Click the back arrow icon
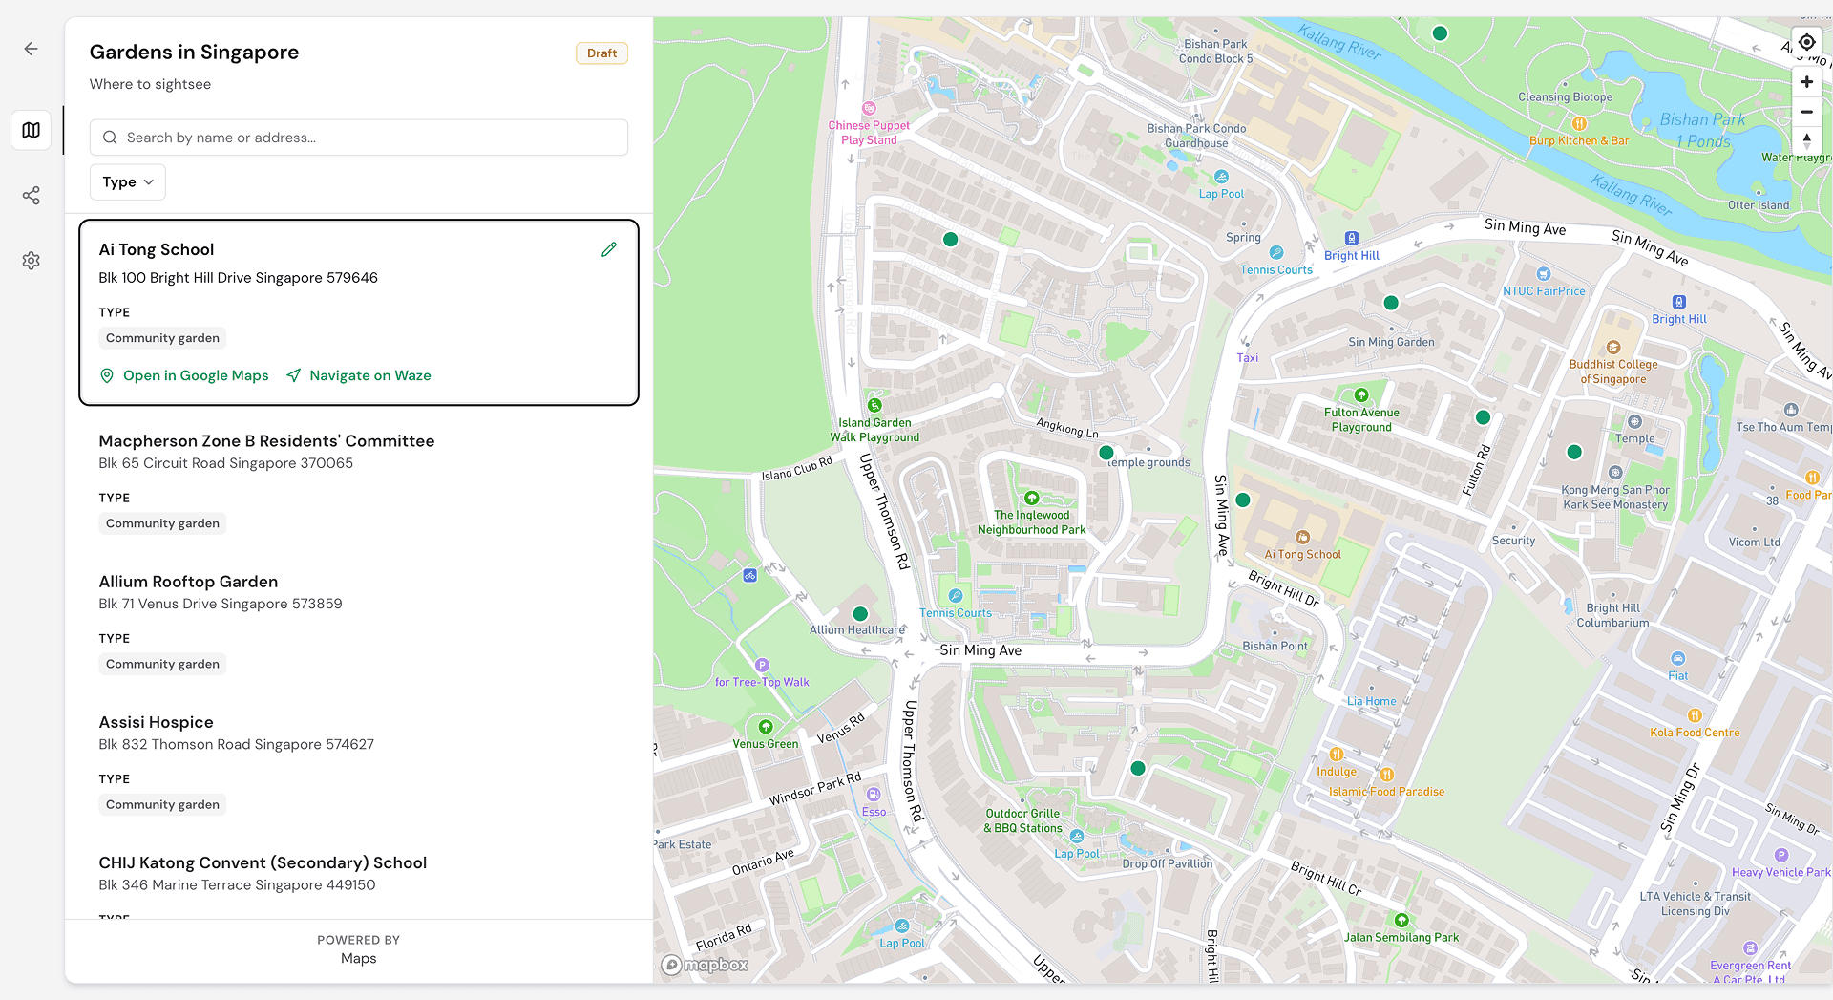 [32, 49]
